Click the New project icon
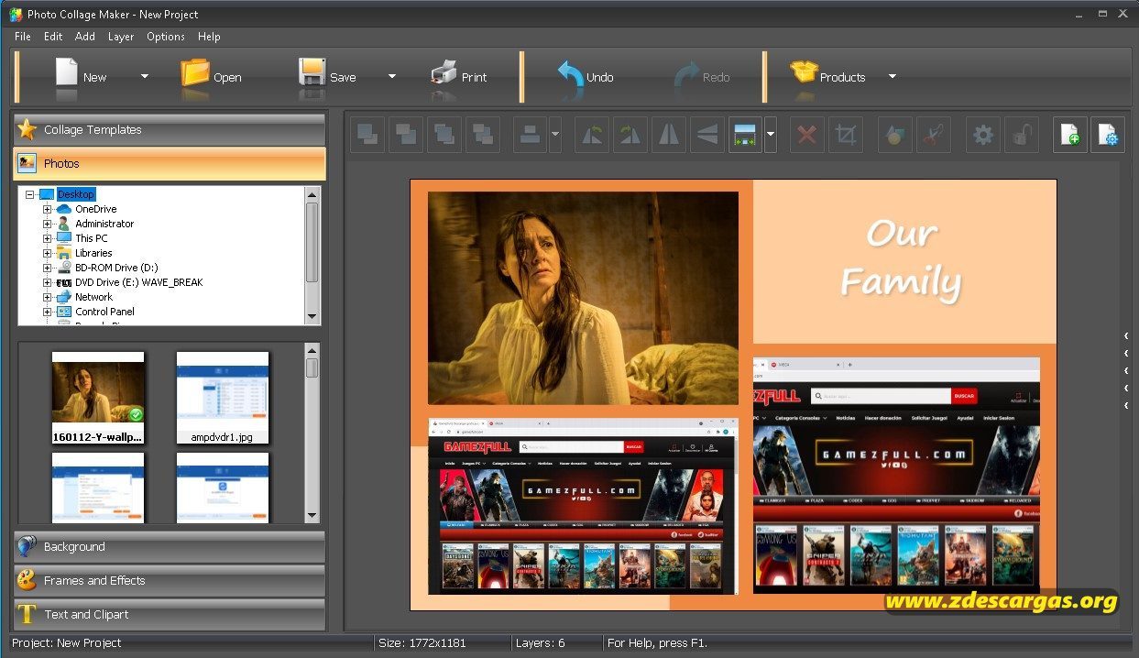The width and height of the screenshot is (1139, 658). [67, 72]
